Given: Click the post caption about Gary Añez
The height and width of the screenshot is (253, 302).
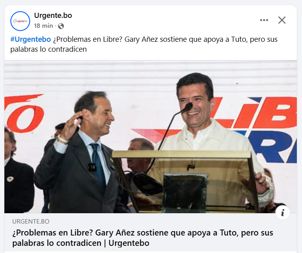Looking at the screenshot, I should tap(144, 44).
